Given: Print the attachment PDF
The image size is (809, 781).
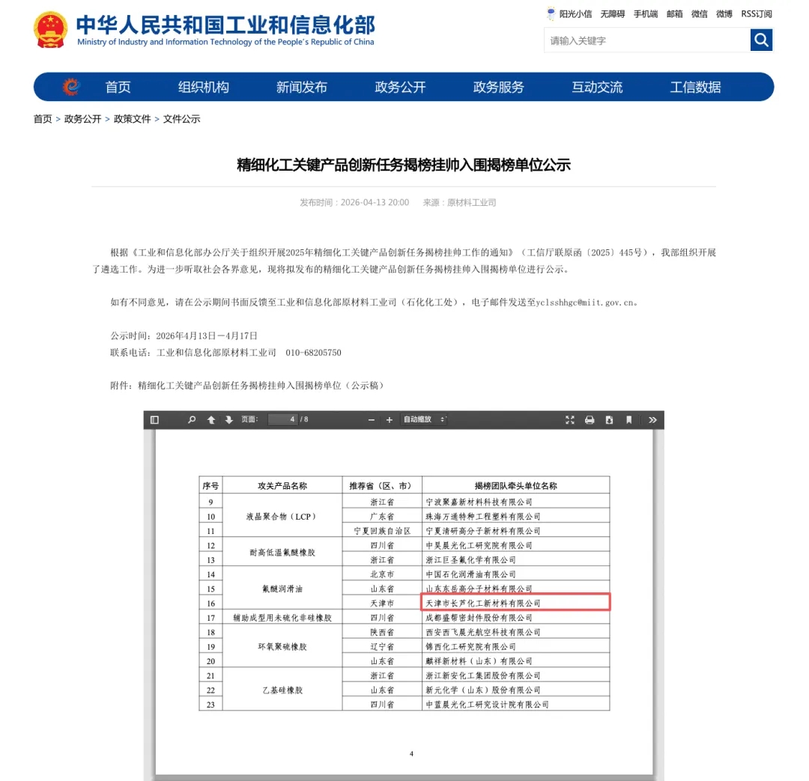Looking at the screenshot, I should coord(590,419).
